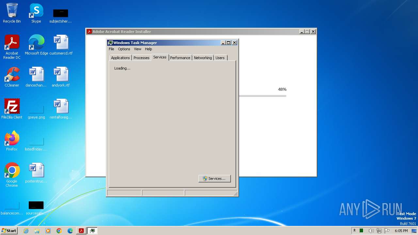418x235 pixels.
Task: Select the dancechan... document icon
Action: click(x=36, y=77)
